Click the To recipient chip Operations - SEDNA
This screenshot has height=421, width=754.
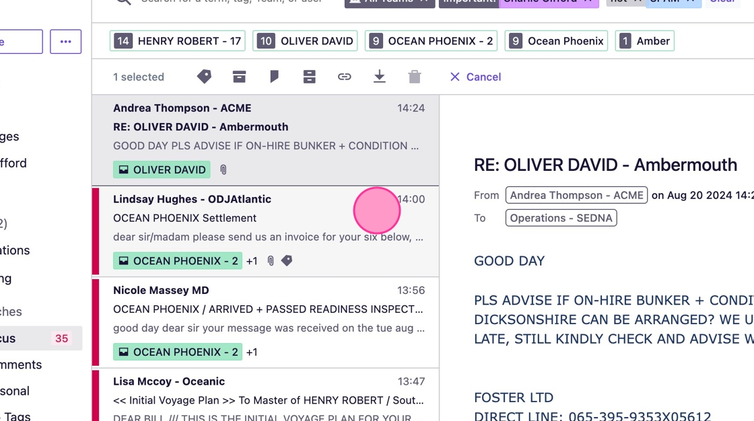pyautogui.click(x=561, y=218)
